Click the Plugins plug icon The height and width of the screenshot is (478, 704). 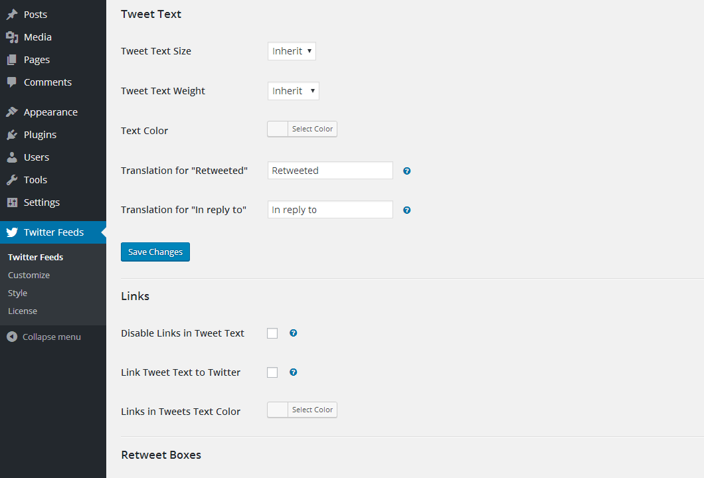point(12,135)
